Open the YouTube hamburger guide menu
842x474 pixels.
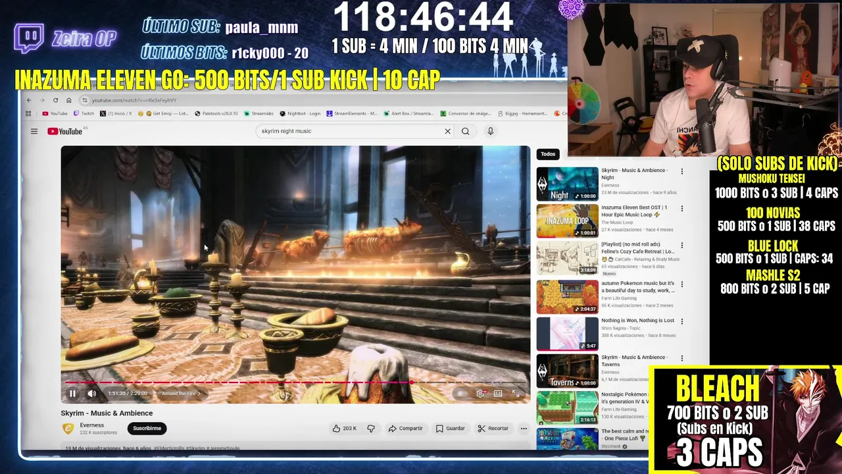pyautogui.click(x=34, y=131)
